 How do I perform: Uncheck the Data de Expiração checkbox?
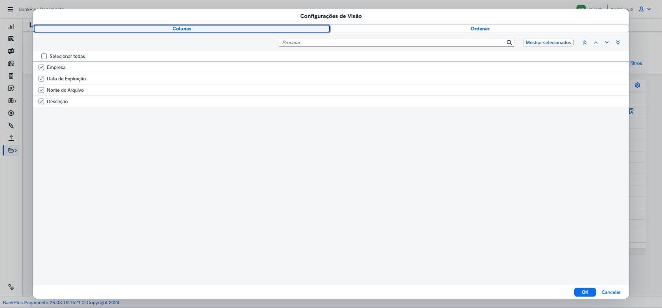[41, 79]
